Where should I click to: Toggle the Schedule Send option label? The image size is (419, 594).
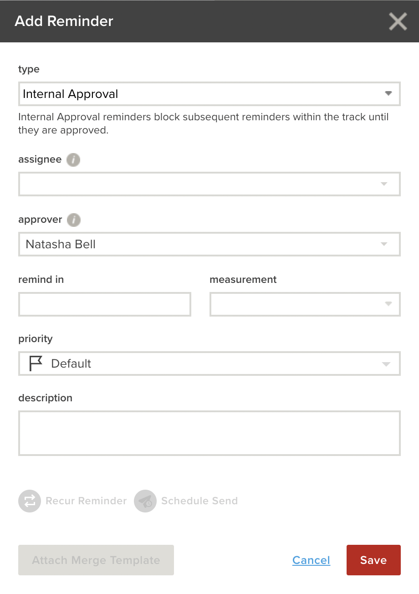199,501
